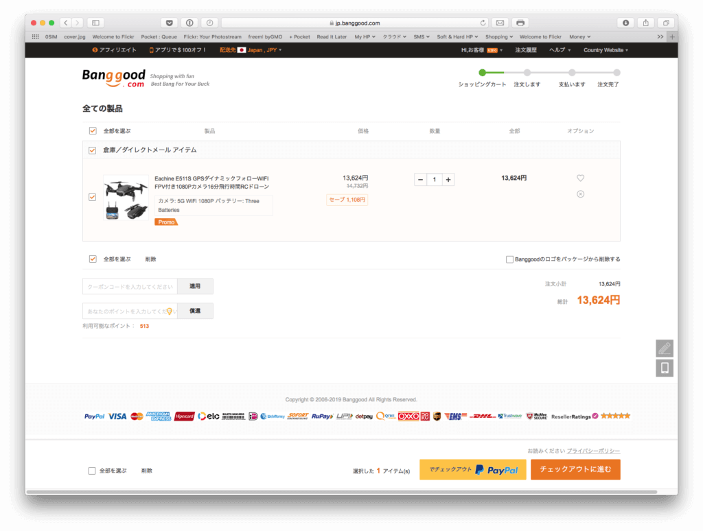This screenshot has height=531, width=703.
Task: Click the PayPal checkout button
Action: [x=472, y=470]
